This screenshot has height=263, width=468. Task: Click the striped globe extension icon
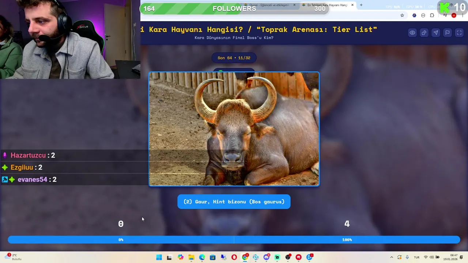[423, 15]
